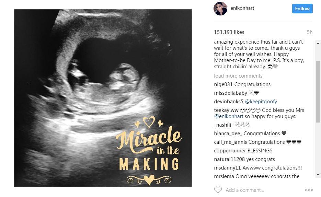Open commenter missdellababy's profile
The width and height of the screenshot is (321, 197).
(x=230, y=93)
